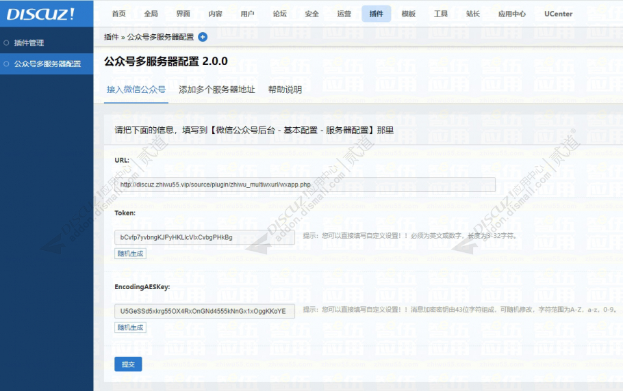This screenshot has height=391, width=623.
Task: Open the 界面 menu
Action: [183, 14]
